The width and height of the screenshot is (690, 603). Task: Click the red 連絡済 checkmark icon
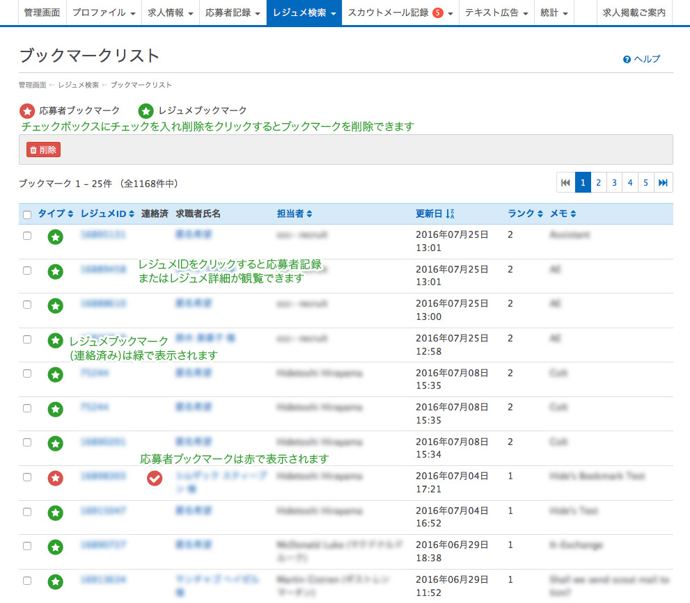[155, 478]
